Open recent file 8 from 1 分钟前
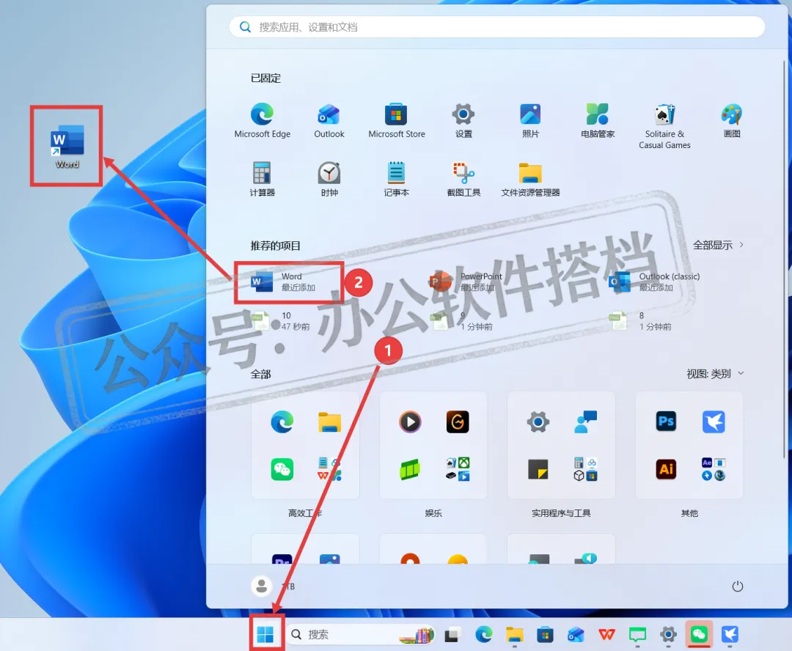Screen dimensions: 792x651 coord(640,320)
